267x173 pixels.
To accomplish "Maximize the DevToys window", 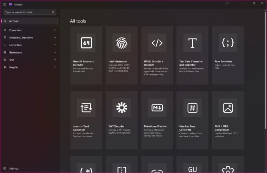I will (x=254, y=3).
